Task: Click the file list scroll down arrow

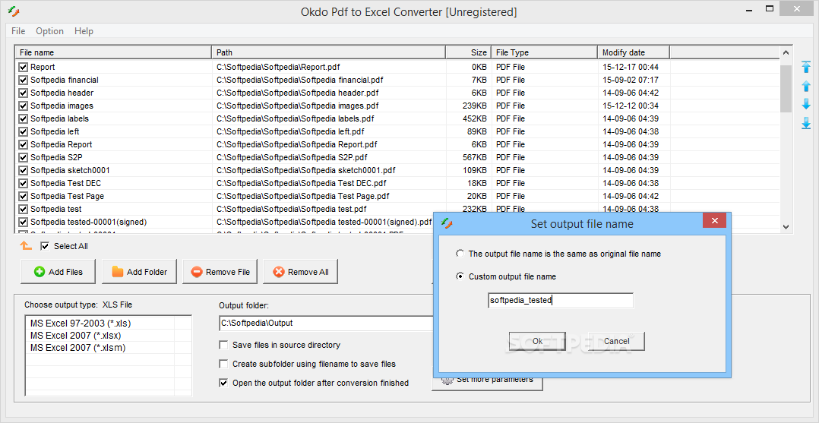Action: tap(786, 226)
